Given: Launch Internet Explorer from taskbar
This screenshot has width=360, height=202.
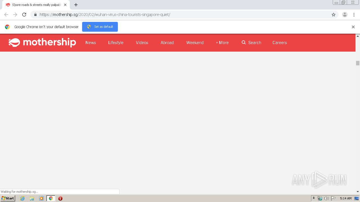Looking at the screenshot, I should click(22, 198).
